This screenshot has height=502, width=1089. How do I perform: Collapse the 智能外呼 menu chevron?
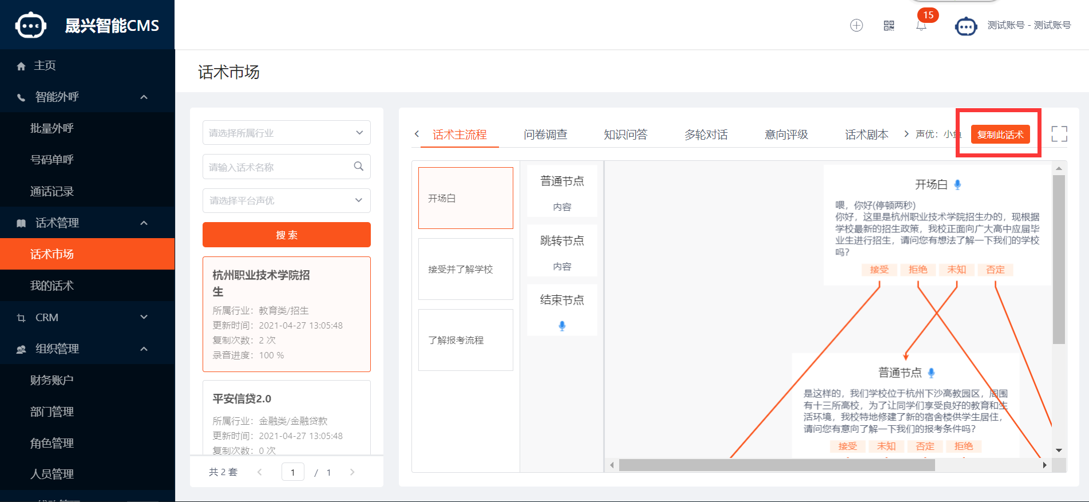click(144, 97)
